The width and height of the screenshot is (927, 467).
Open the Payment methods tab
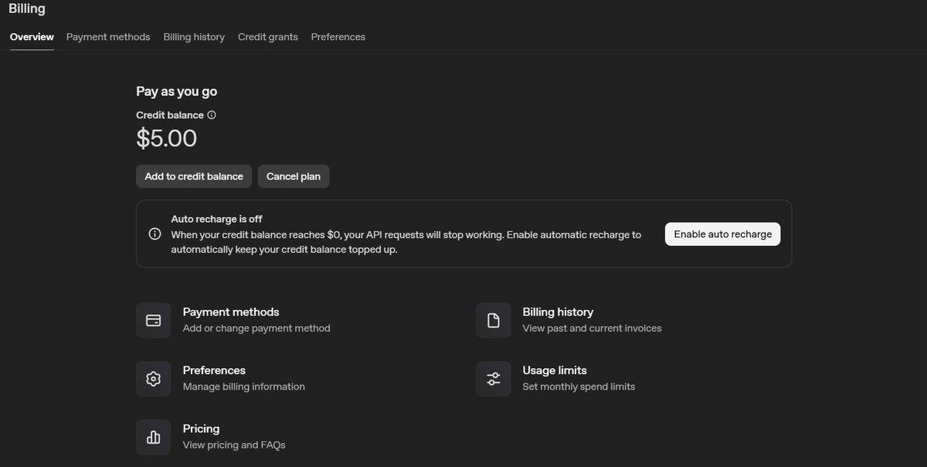(x=108, y=37)
